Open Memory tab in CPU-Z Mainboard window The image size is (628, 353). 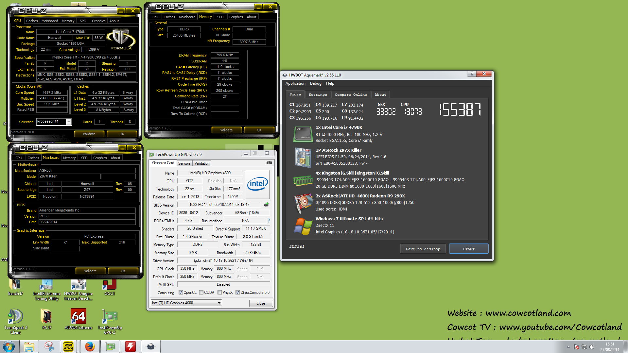click(69, 158)
